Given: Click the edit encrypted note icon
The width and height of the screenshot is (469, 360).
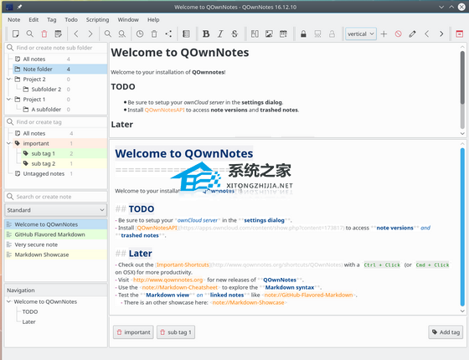Looking at the screenshot, I should point(317,33).
